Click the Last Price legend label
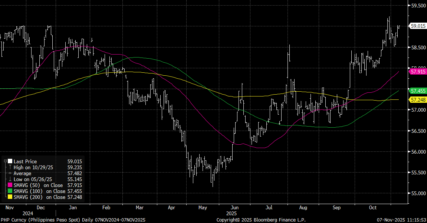 [x=25, y=162]
